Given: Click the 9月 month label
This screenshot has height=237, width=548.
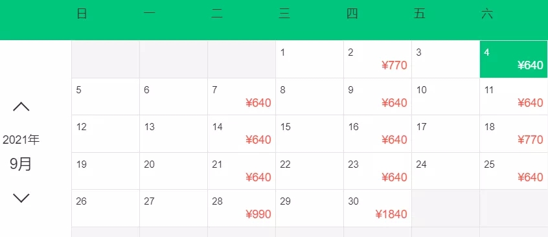Looking at the screenshot, I should [x=21, y=164].
